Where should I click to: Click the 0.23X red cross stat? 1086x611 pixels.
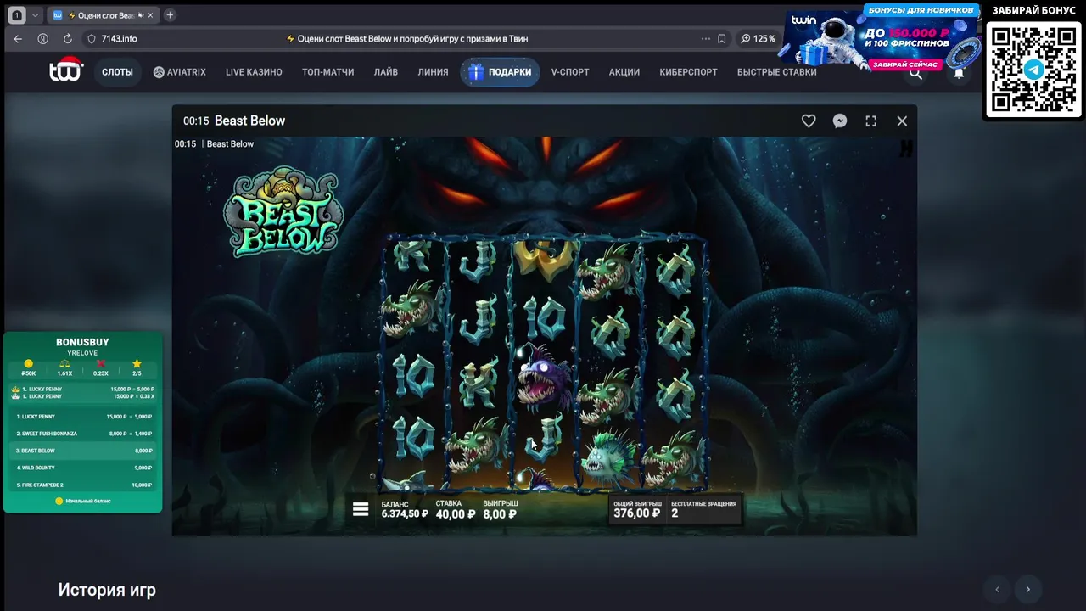[x=101, y=368]
